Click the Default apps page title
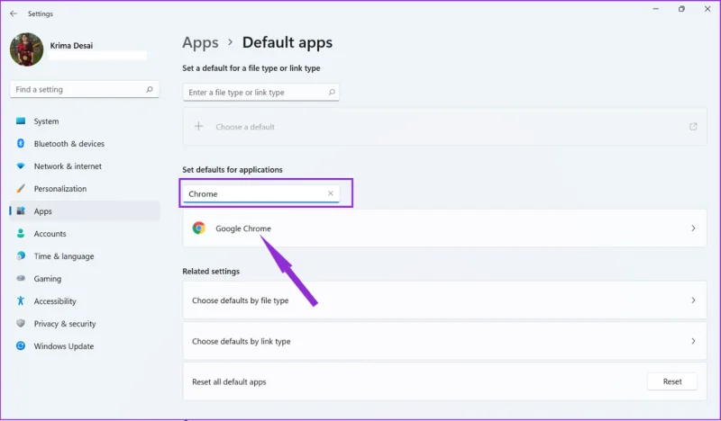 [x=287, y=42]
